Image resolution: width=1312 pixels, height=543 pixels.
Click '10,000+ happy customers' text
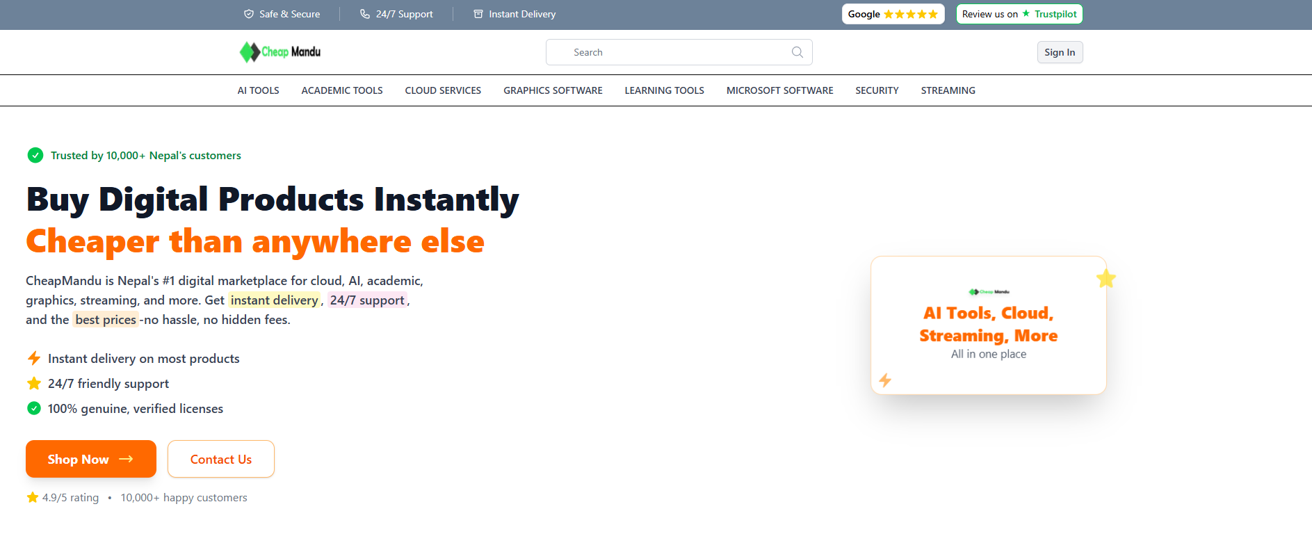pyautogui.click(x=184, y=497)
